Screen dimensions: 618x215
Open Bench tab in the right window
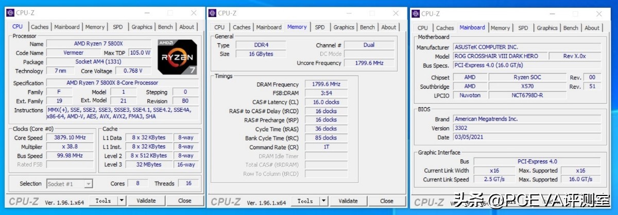tap(571, 28)
